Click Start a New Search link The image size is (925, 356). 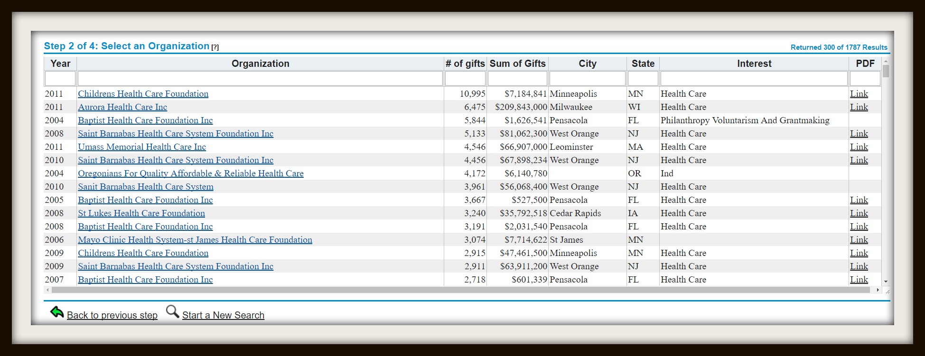click(x=223, y=315)
